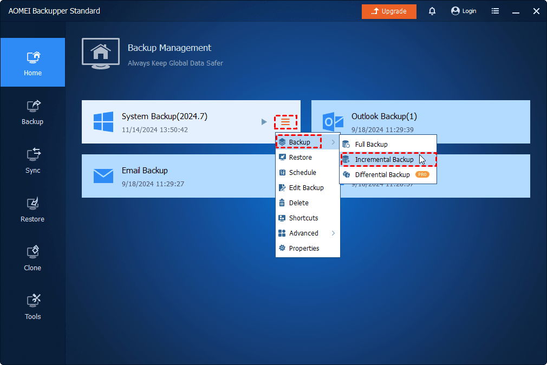Click the Backup layers icon in menu

[x=282, y=142]
